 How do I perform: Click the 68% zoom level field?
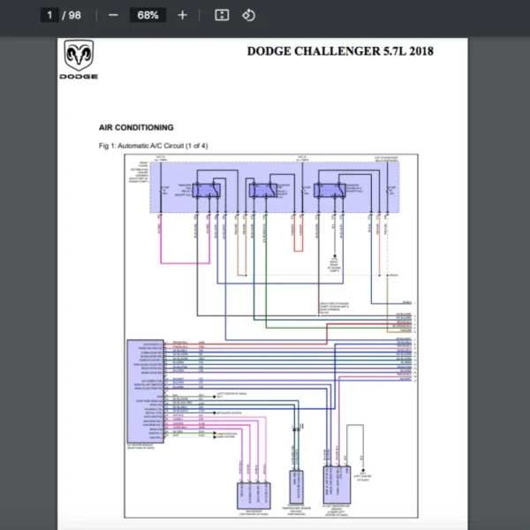click(x=148, y=15)
